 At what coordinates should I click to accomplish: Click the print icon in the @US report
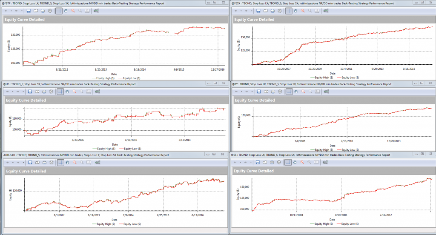point(43,92)
